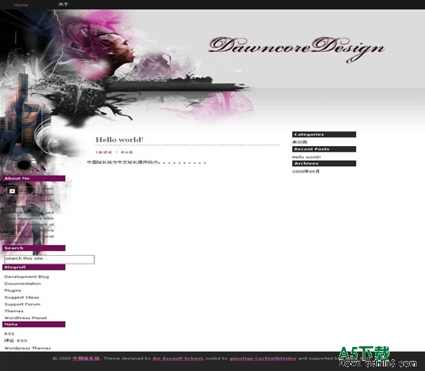The image size is (425, 371).
Task: Click the Search sidebar heading
Action: coord(34,248)
